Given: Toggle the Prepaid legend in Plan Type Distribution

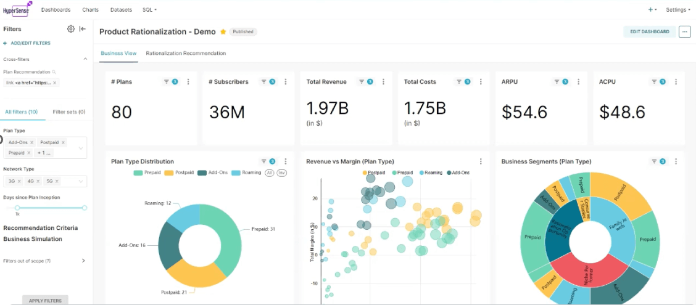Looking at the screenshot, I should tap(147, 173).
